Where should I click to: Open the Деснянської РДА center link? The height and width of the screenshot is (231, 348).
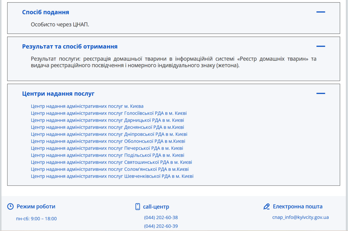pyautogui.click(x=107, y=127)
